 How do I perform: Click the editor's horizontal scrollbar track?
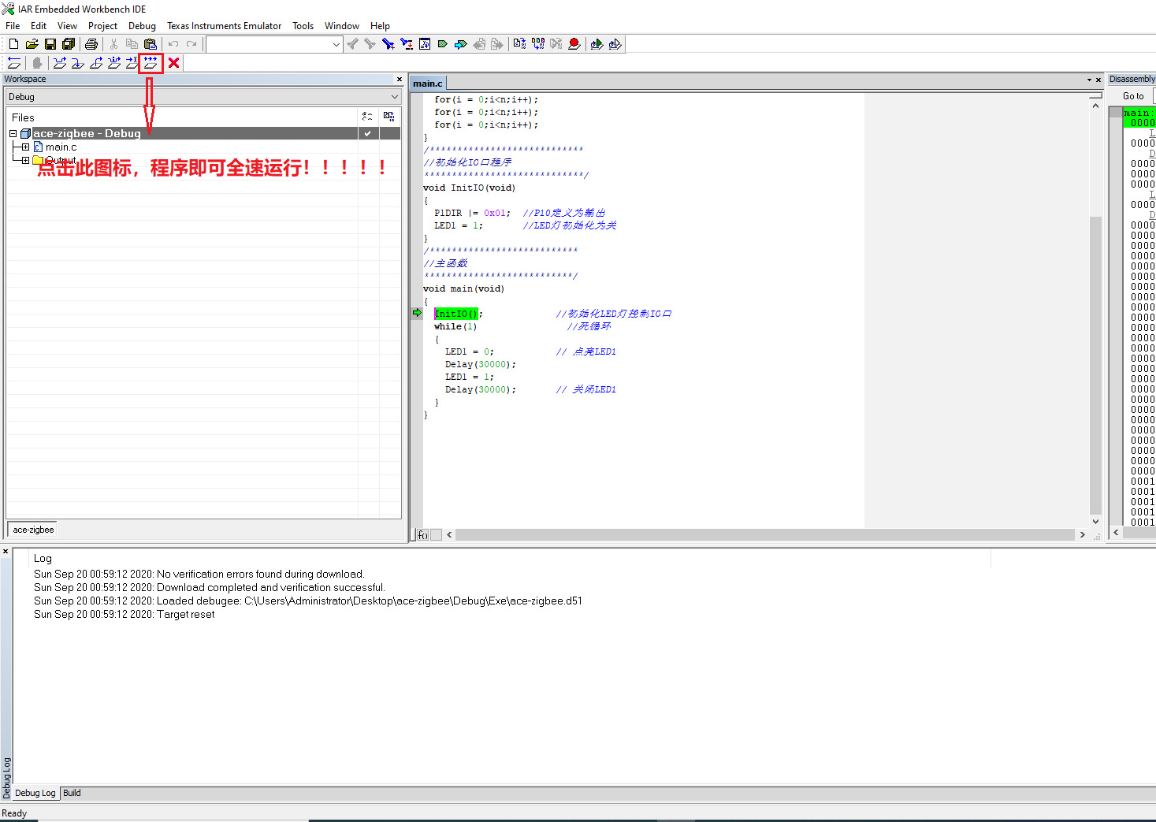point(765,534)
